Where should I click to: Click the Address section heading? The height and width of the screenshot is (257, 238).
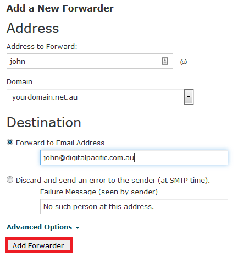(32, 28)
